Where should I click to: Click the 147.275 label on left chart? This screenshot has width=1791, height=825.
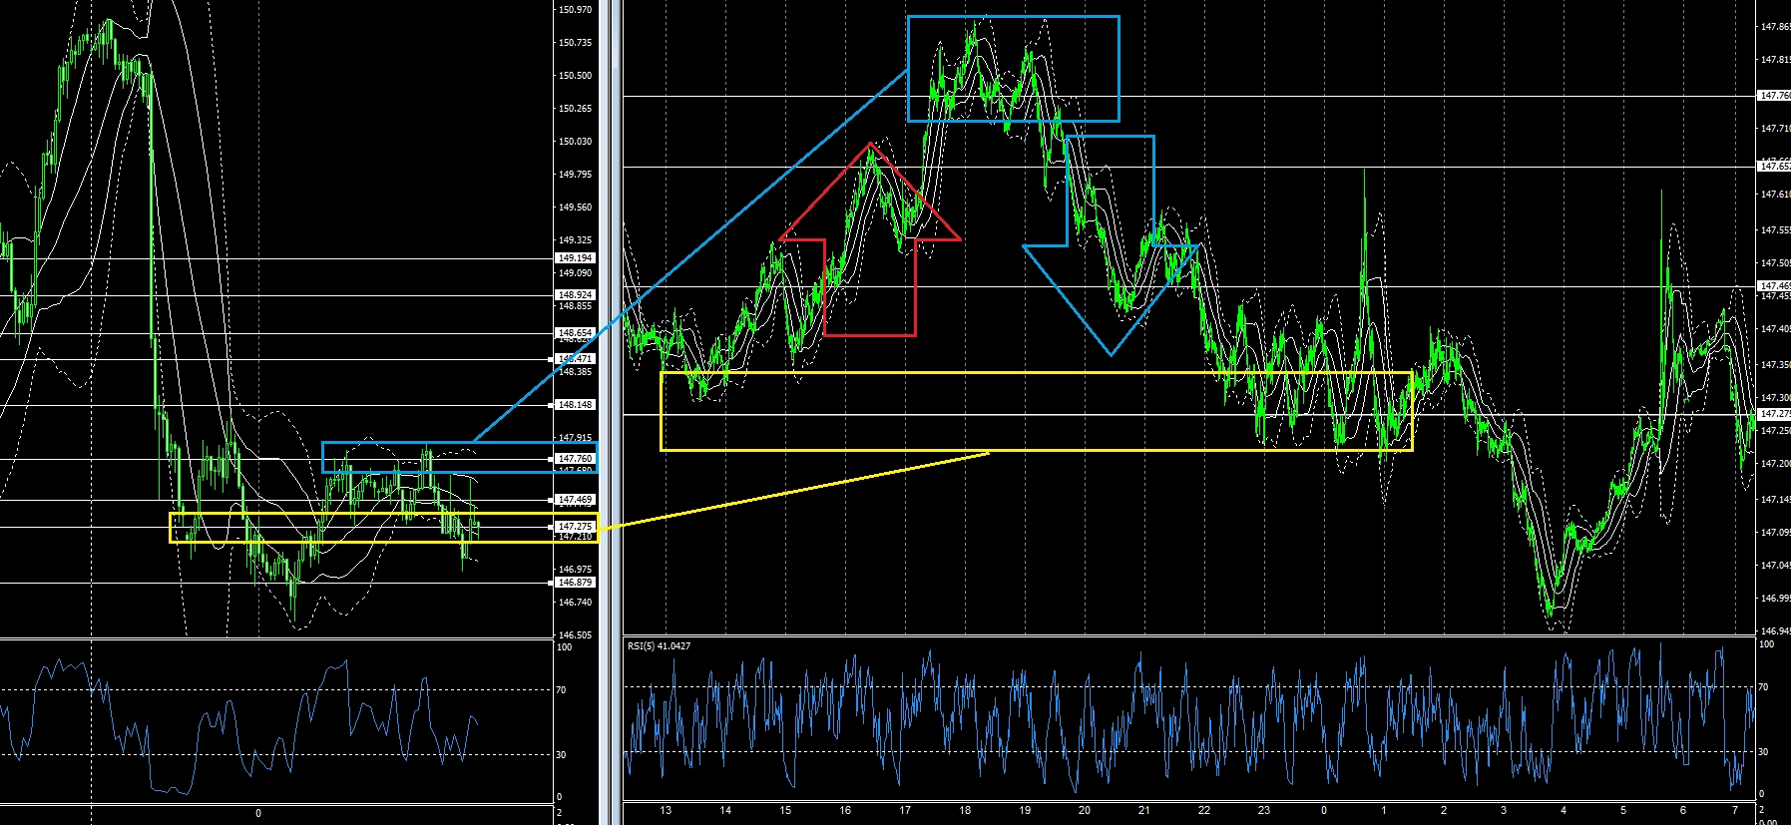pyautogui.click(x=576, y=527)
